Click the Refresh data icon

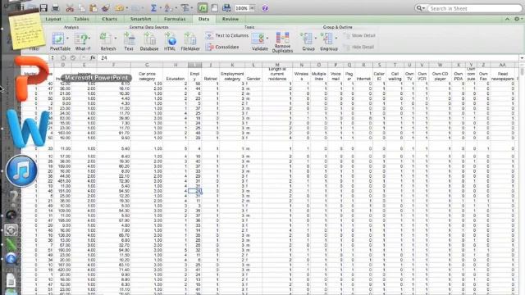pyautogui.click(x=106, y=39)
